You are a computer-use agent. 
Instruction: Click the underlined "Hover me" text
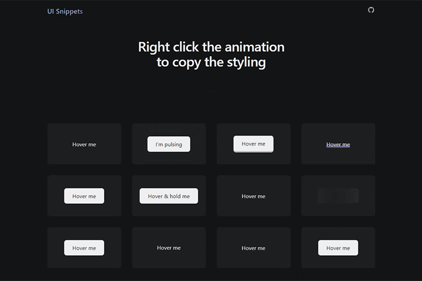click(x=338, y=144)
